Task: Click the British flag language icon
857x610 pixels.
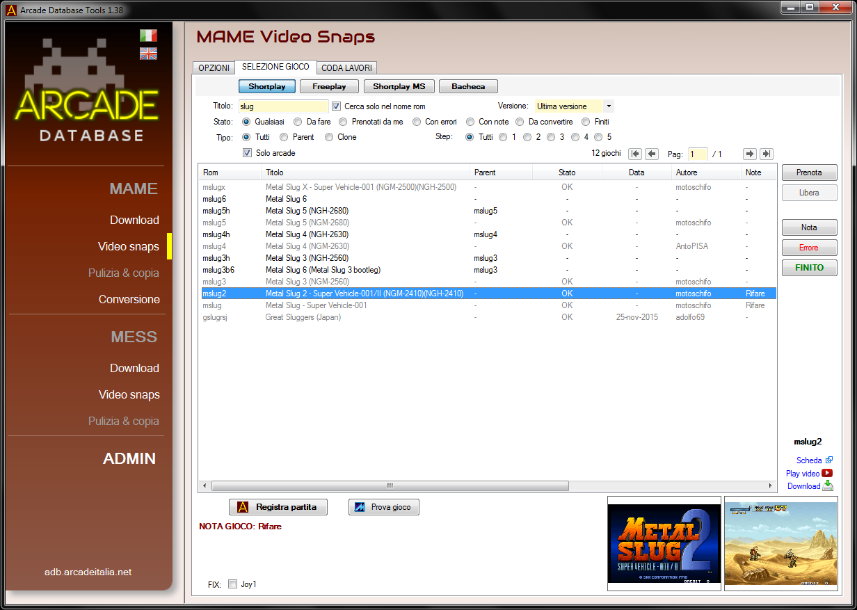Action: pyautogui.click(x=148, y=54)
